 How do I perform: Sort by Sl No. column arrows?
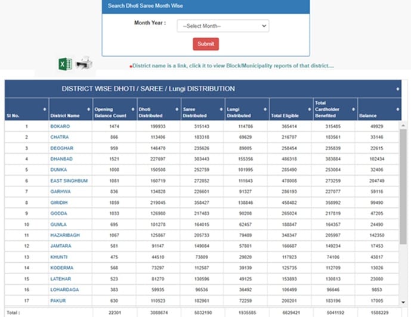click(x=45, y=109)
